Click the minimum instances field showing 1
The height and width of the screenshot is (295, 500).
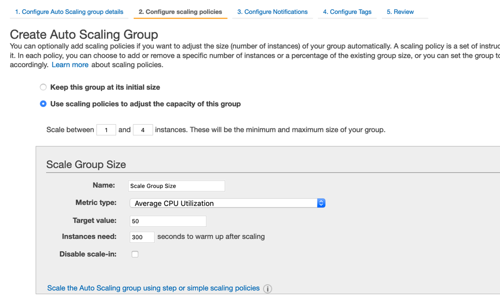[x=106, y=130]
